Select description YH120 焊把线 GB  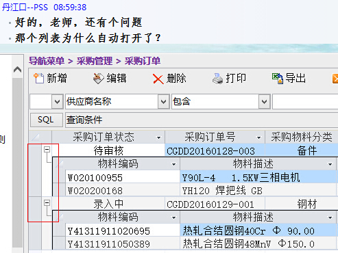[258, 190]
